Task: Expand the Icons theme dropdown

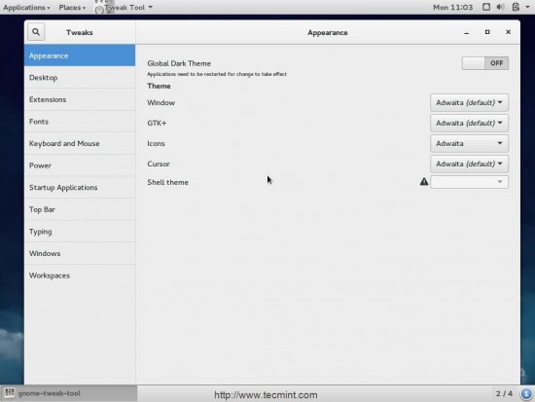Action: (469, 143)
